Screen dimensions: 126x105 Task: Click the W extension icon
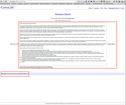(x=109, y=1)
